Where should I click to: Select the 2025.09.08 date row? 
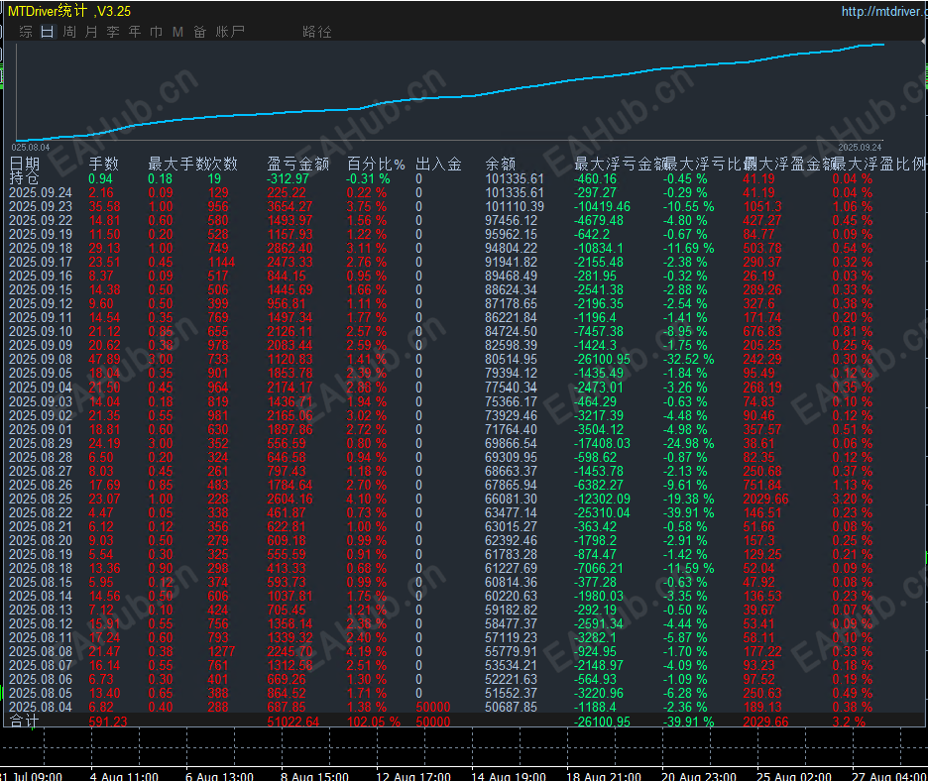coord(41,359)
